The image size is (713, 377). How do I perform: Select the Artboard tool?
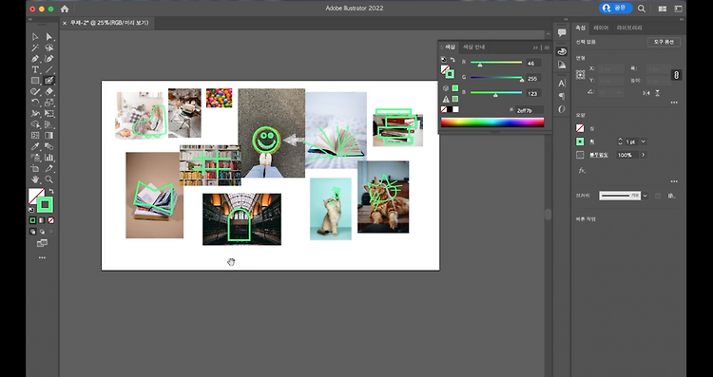click(35, 168)
